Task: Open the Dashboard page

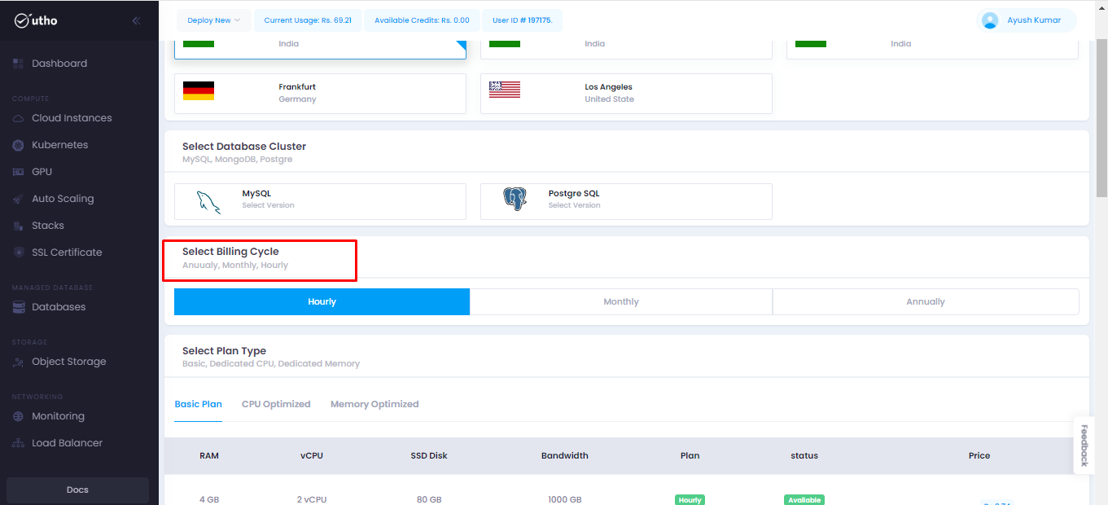Action: (x=59, y=64)
